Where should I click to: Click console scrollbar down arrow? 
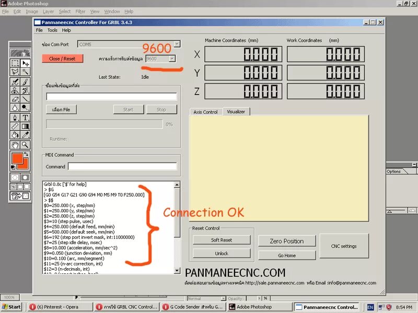click(177, 271)
